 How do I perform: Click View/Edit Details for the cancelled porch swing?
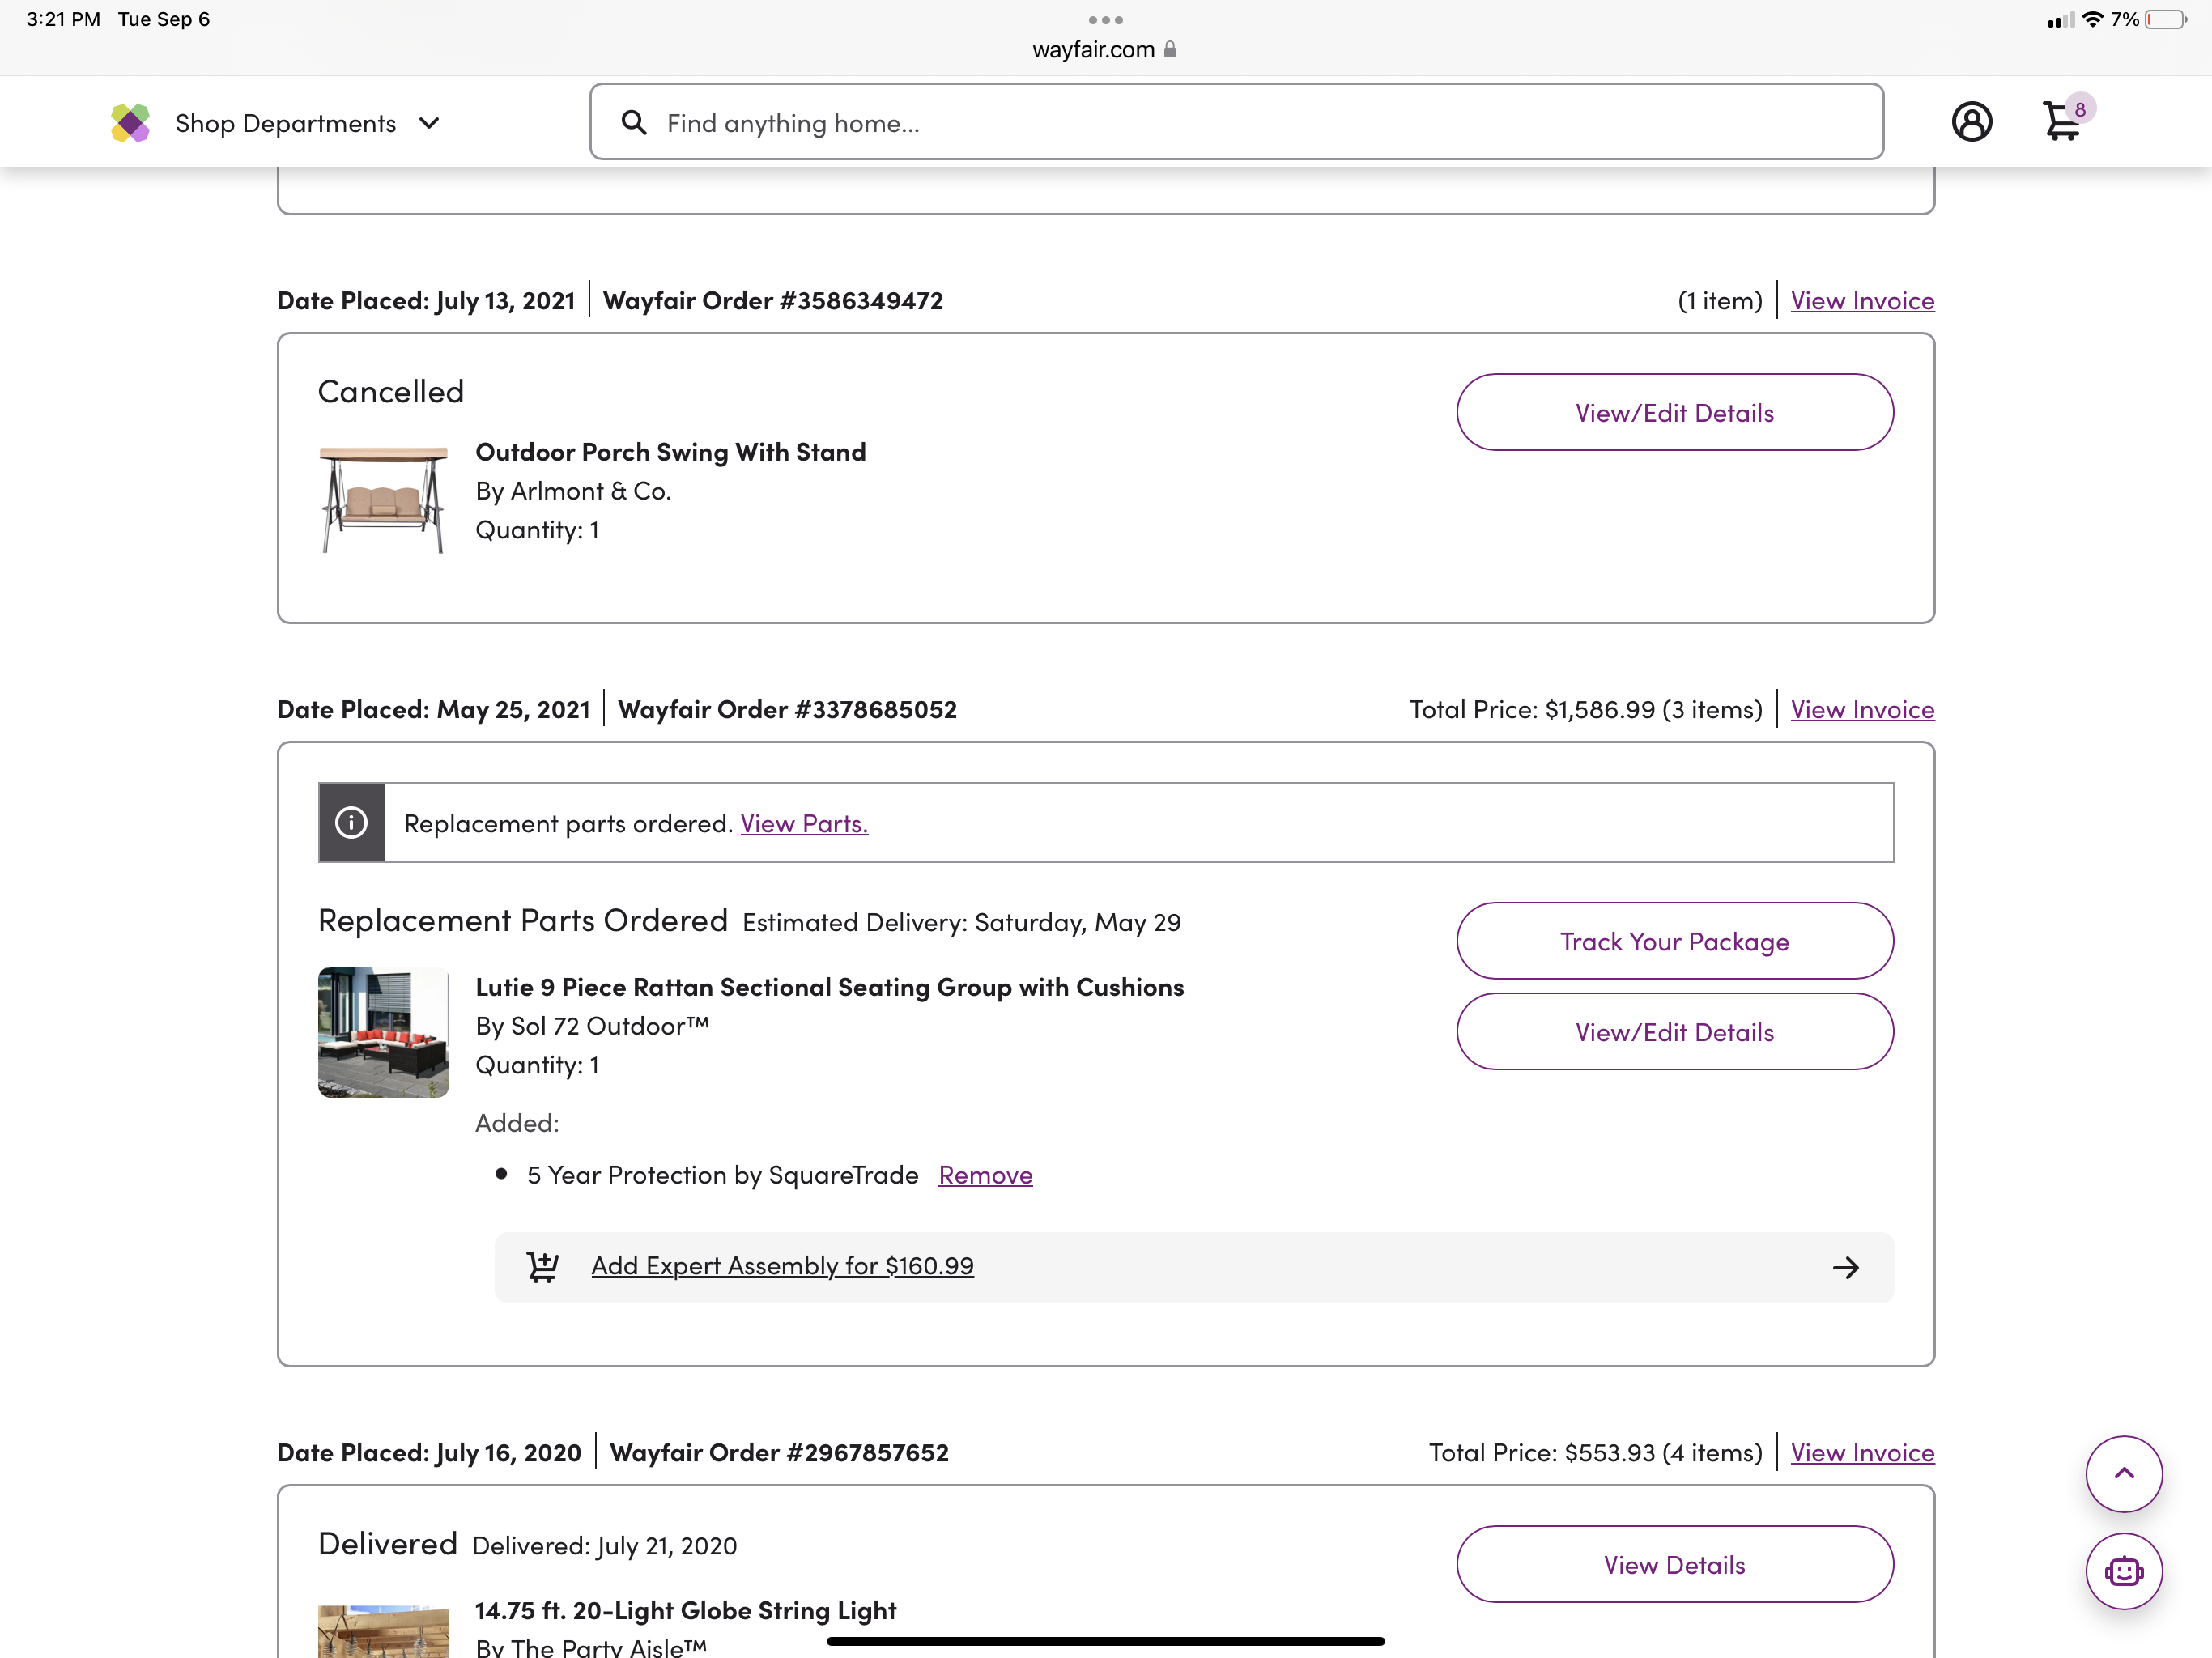point(1674,413)
